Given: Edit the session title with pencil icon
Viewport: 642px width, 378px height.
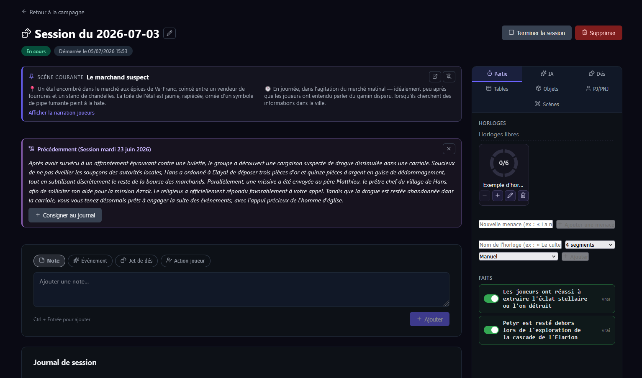Looking at the screenshot, I should [x=169, y=33].
